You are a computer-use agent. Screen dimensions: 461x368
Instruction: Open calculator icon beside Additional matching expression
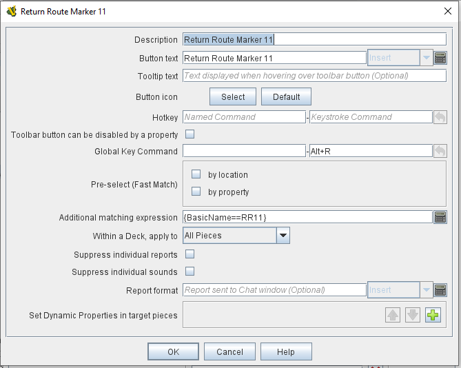(x=440, y=217)
